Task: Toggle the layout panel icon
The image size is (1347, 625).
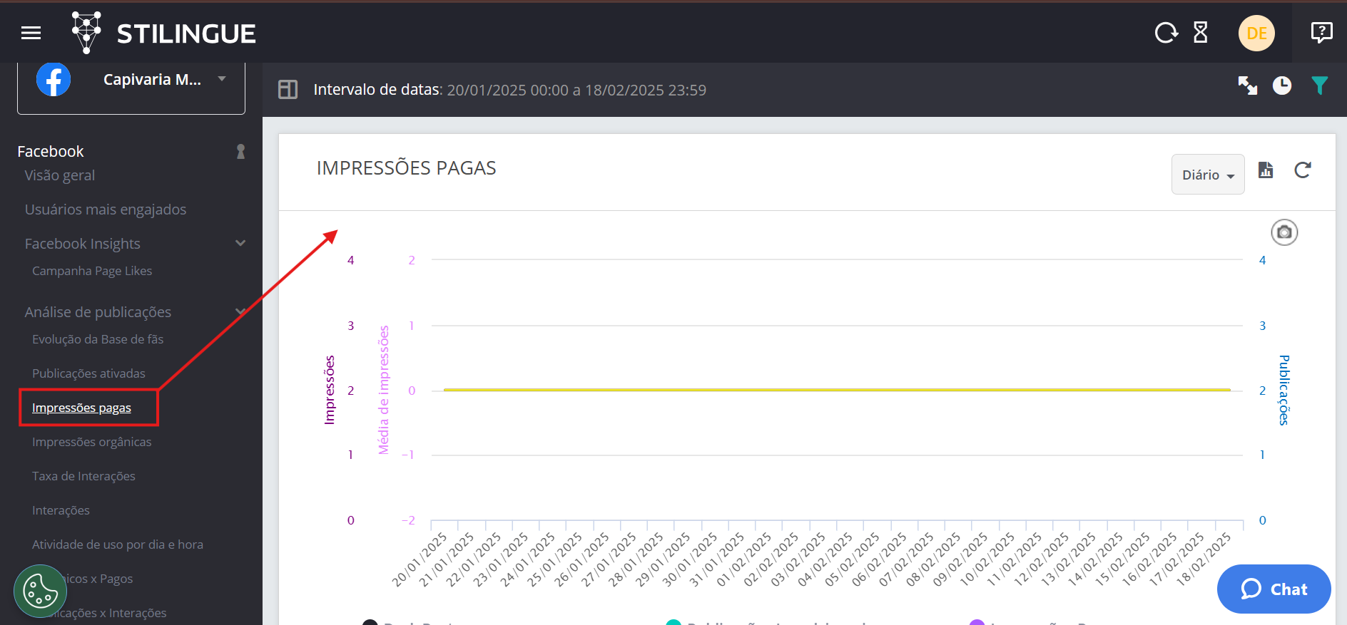Action: pyautogui.click(x=288, y=90)
